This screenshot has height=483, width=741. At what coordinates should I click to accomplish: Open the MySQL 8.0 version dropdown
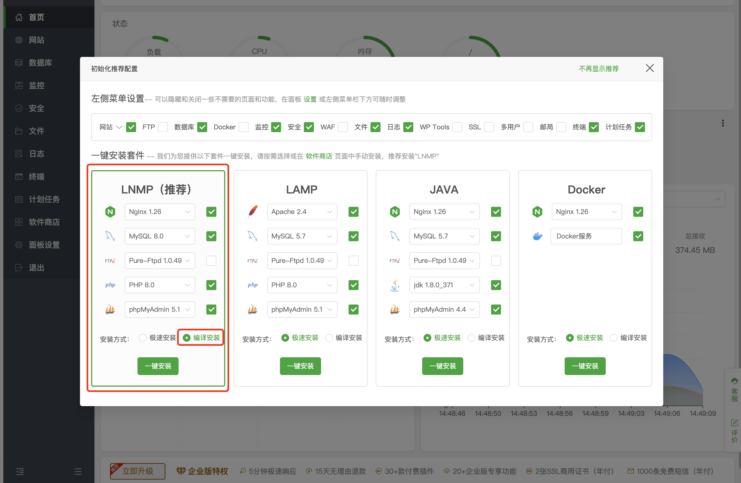tap(160, 236)
